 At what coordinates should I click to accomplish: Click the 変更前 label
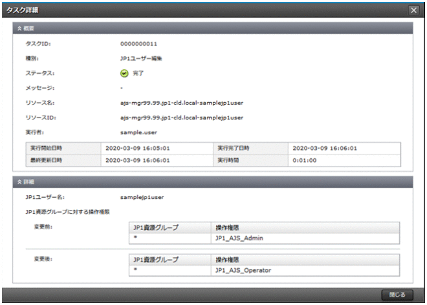pyautogui.click(x=43, y=227)
